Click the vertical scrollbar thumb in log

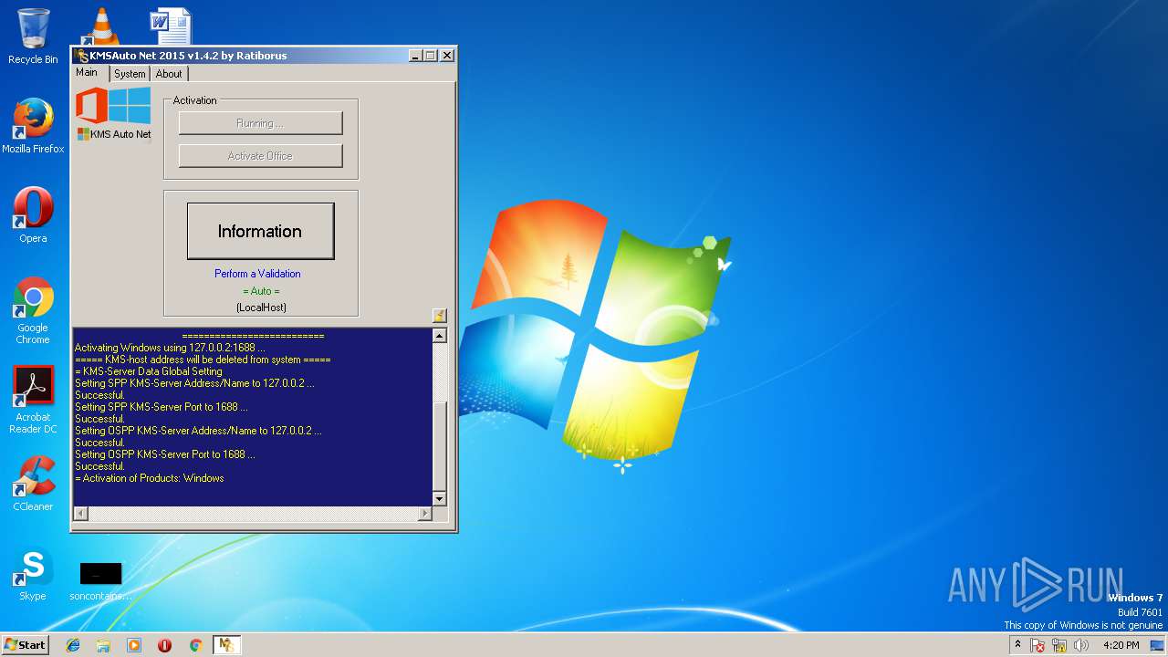440,446
